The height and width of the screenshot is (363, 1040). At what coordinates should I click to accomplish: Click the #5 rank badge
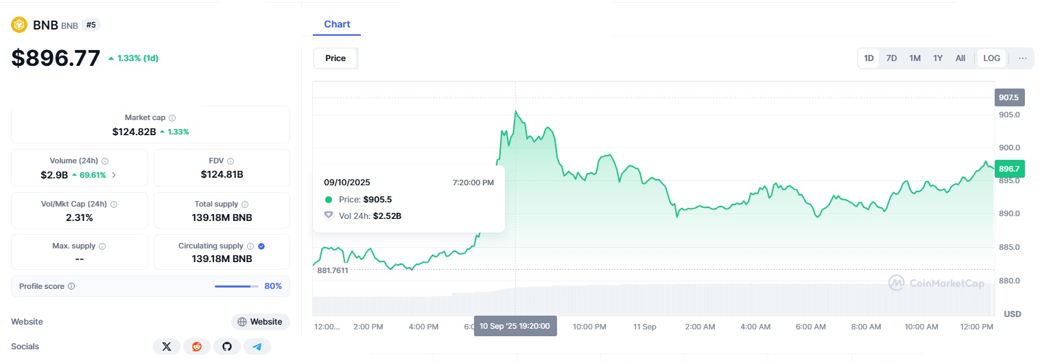tap(91, 25)
